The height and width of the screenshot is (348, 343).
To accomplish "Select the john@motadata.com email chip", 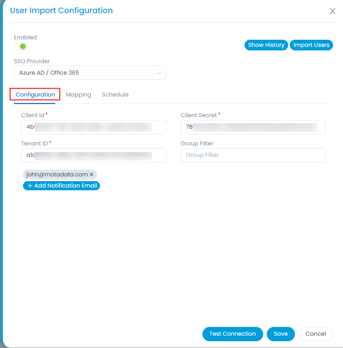I will coord(57,175).
